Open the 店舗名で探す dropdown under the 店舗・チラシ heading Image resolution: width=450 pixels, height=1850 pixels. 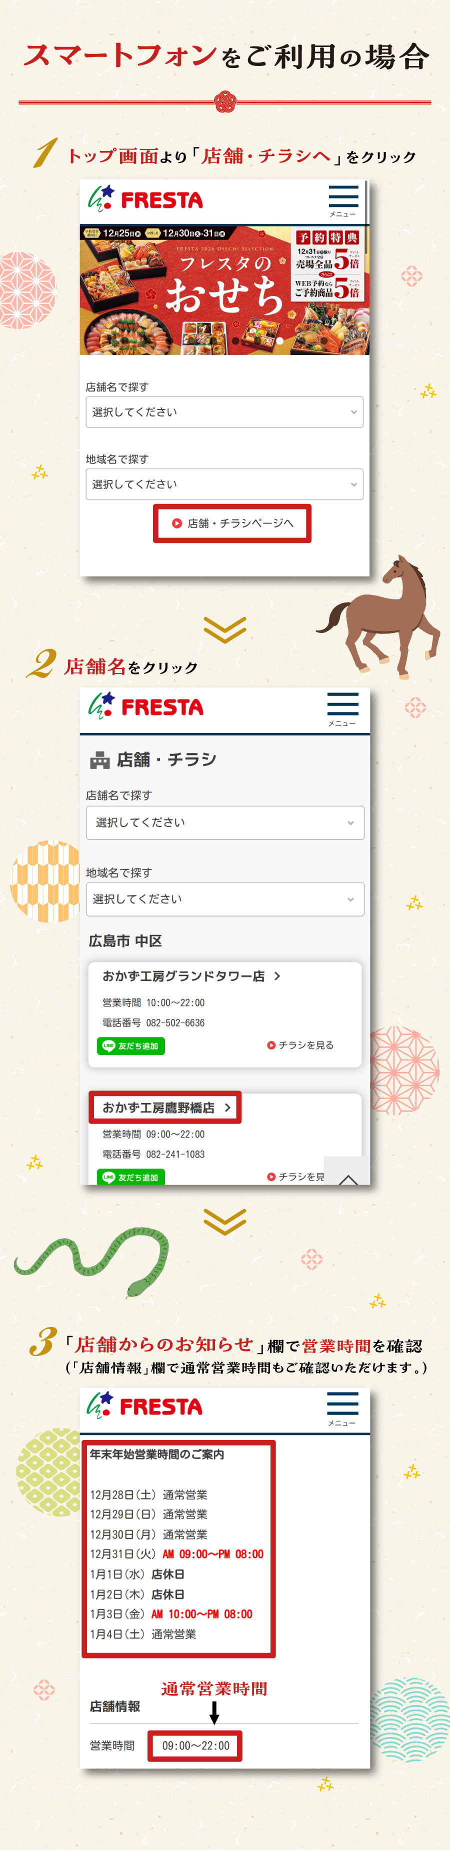tap(224, 822)
